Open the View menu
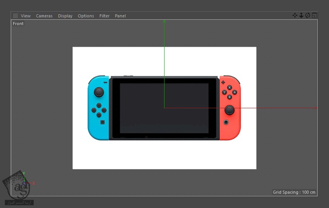The image size is (329, 208). coord(26,16)
